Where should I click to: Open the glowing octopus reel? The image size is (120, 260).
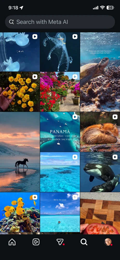tap(60, 52)
